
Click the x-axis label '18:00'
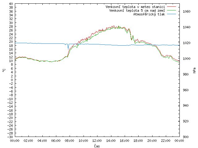click(138, 141)
